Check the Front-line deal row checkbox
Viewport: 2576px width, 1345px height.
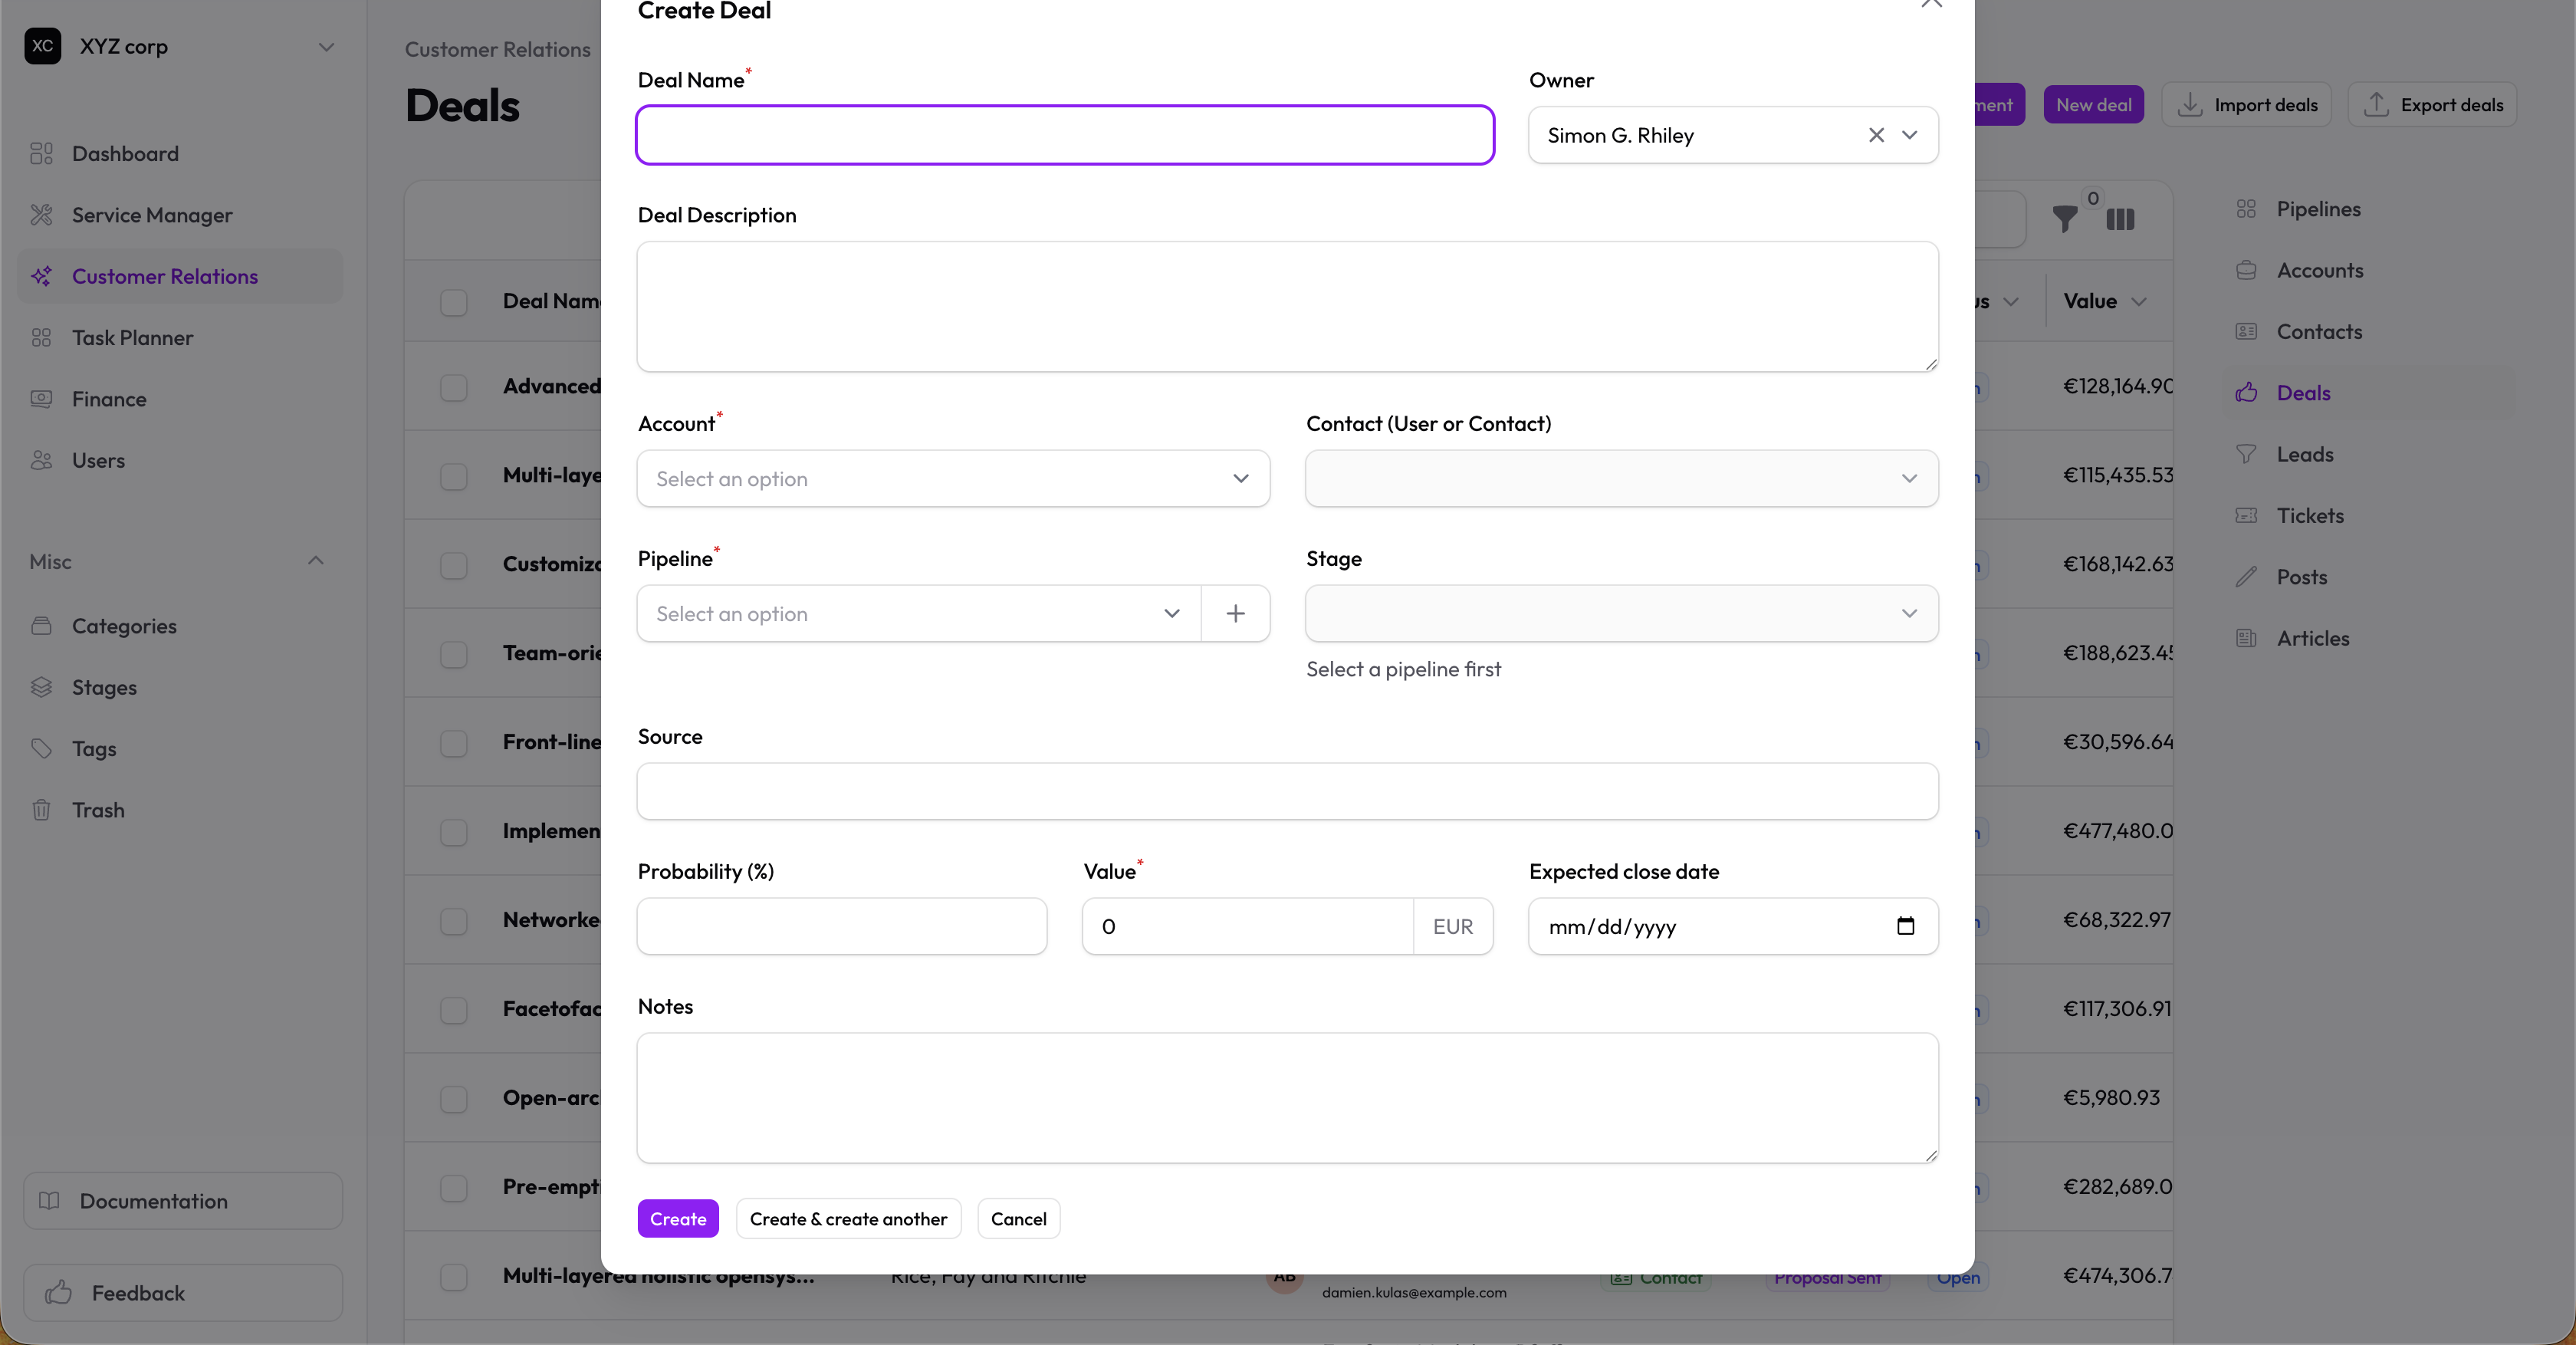tap(454, 743)
